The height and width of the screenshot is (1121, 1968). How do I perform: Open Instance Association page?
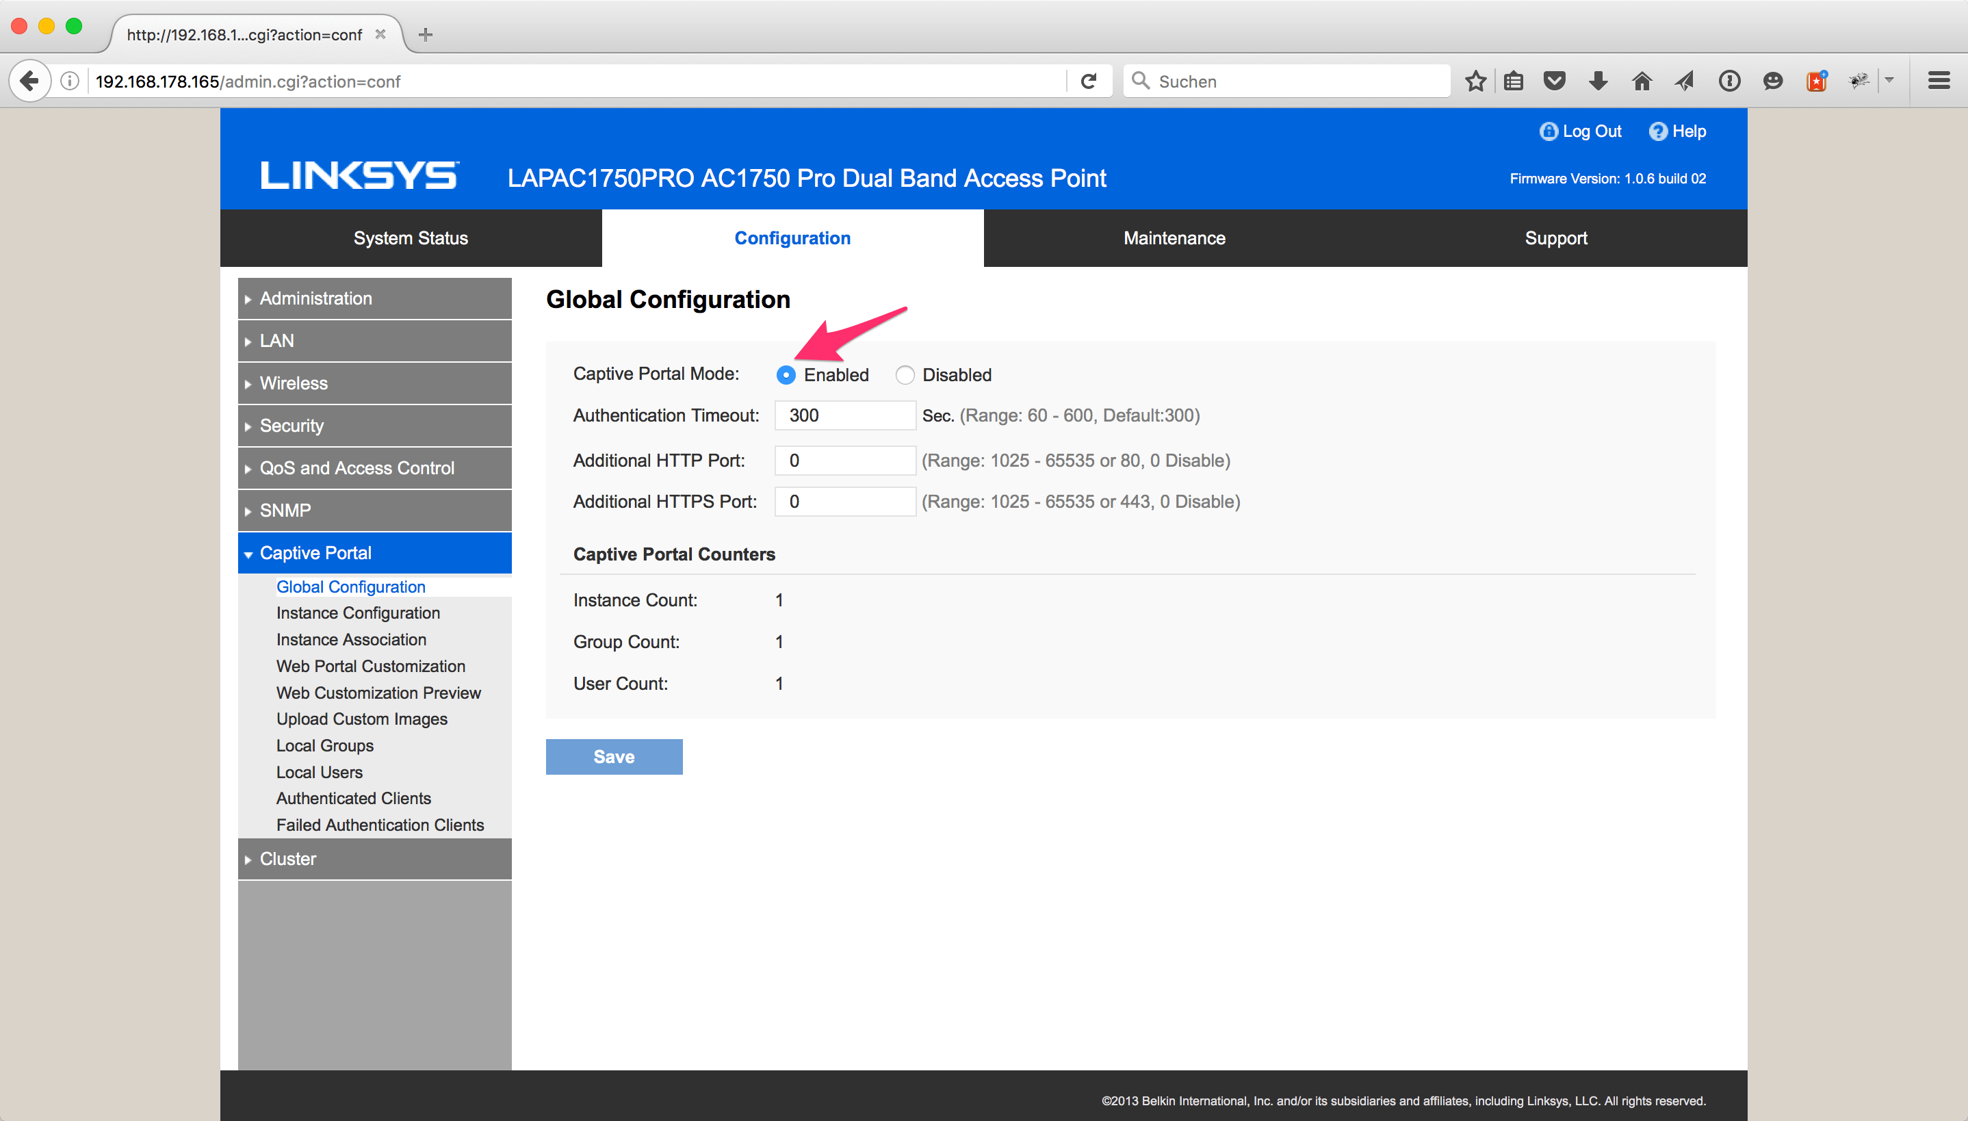click(x=351, y=639)
